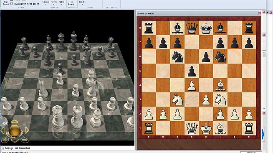The height and width of the screenshot is (153, 273).
Task: Select black pawn on e6
Action: [x=206, y=56]
